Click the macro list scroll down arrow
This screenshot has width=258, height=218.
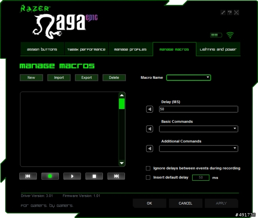[122, 163]
